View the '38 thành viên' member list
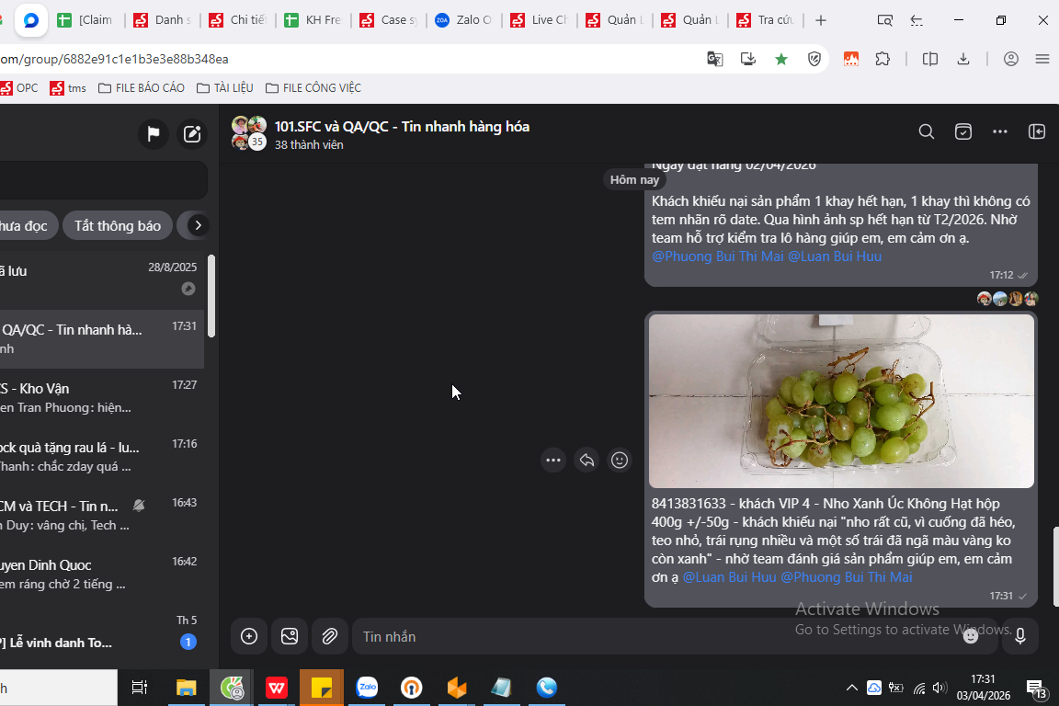Viewport: 1059px width, 706px height. (x=309, y=144)
